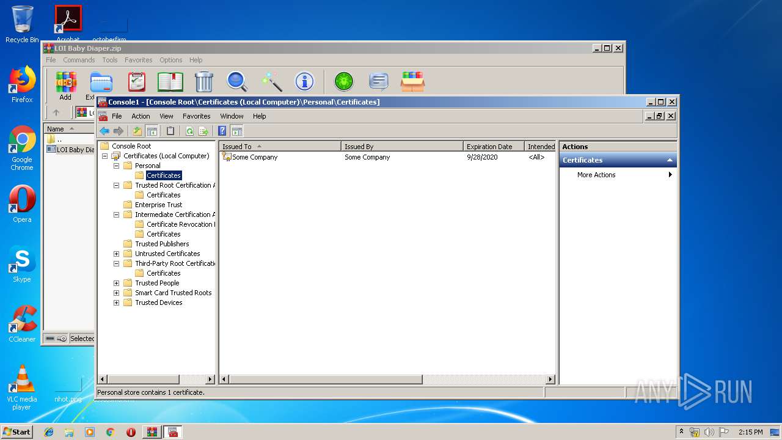Open the Window menu
Image resolution: width=782 pixels, height=440 pixels.
tap(232, 116)
